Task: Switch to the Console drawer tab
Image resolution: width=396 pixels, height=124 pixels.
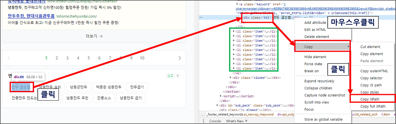Action: pos(215,121)
